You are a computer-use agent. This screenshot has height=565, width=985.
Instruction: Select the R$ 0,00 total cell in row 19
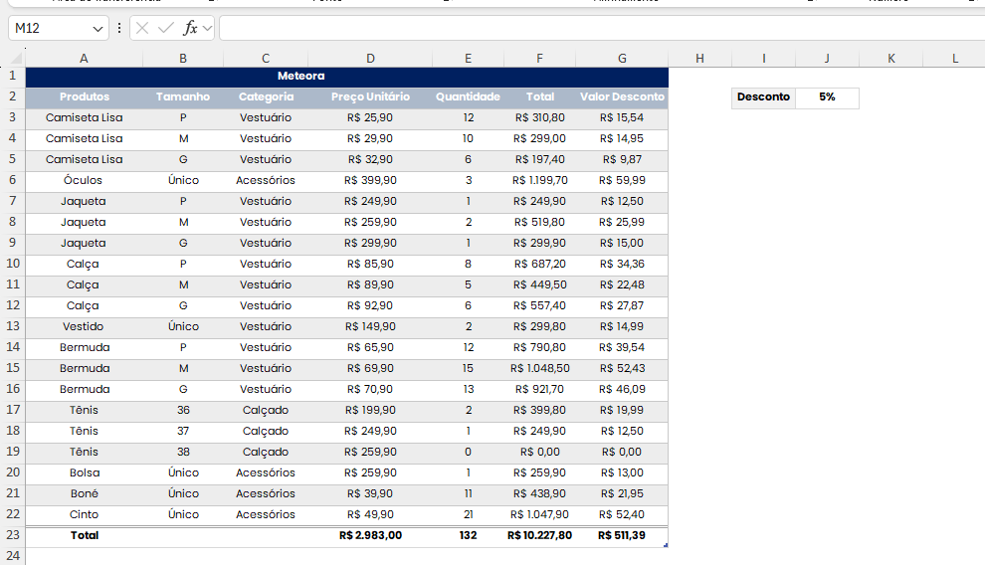click(539, 452)
